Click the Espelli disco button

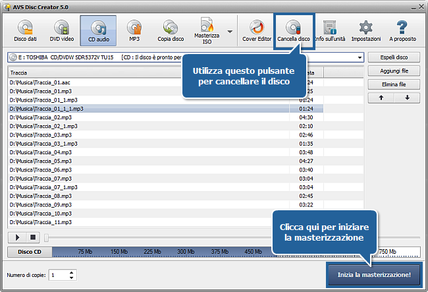(394, 57)
